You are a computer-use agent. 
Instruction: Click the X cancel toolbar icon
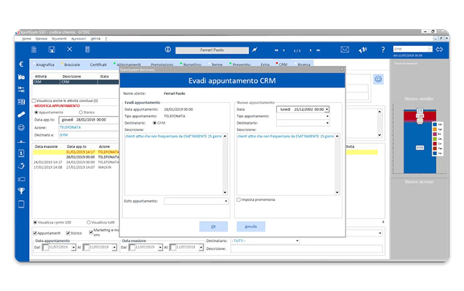coord(69,49)
